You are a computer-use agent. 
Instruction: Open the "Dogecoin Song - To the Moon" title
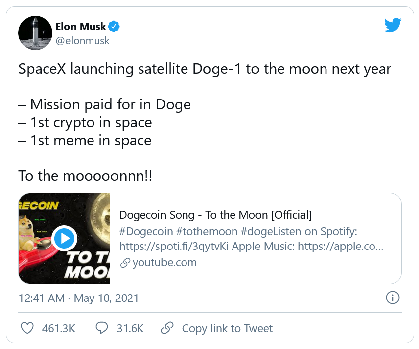pos(215,215)
